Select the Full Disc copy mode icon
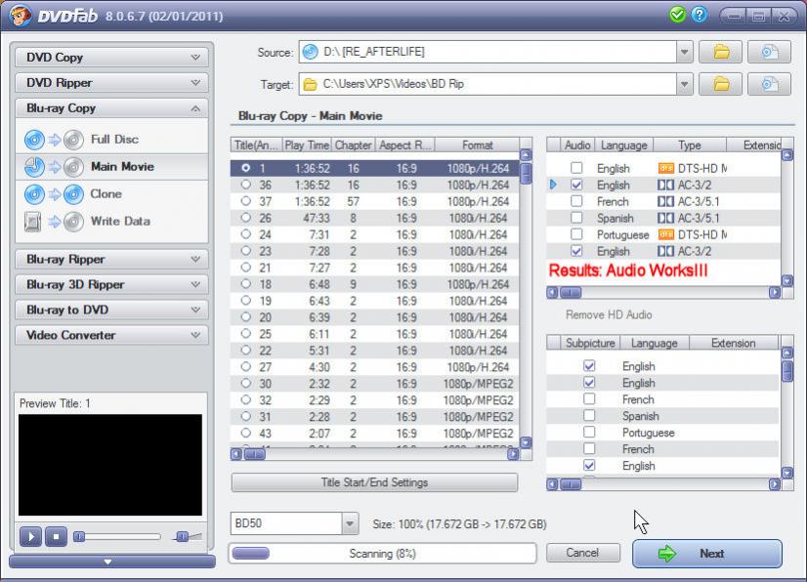This screenshot has height=582, width=807. [53, 140]
